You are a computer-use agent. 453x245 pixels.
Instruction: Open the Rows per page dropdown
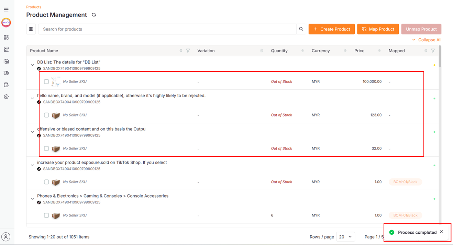click(345, 237)
